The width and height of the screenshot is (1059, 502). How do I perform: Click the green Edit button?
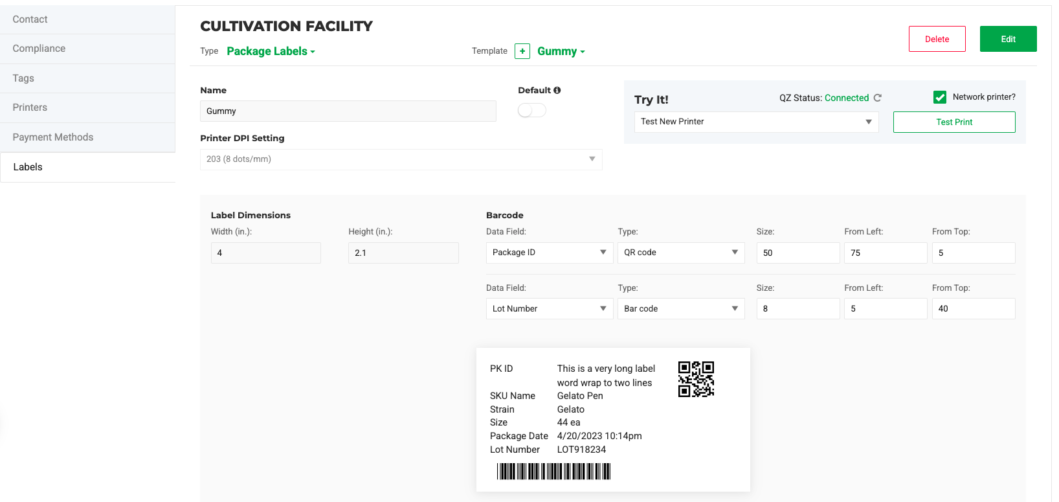(x=1008, y=39)
